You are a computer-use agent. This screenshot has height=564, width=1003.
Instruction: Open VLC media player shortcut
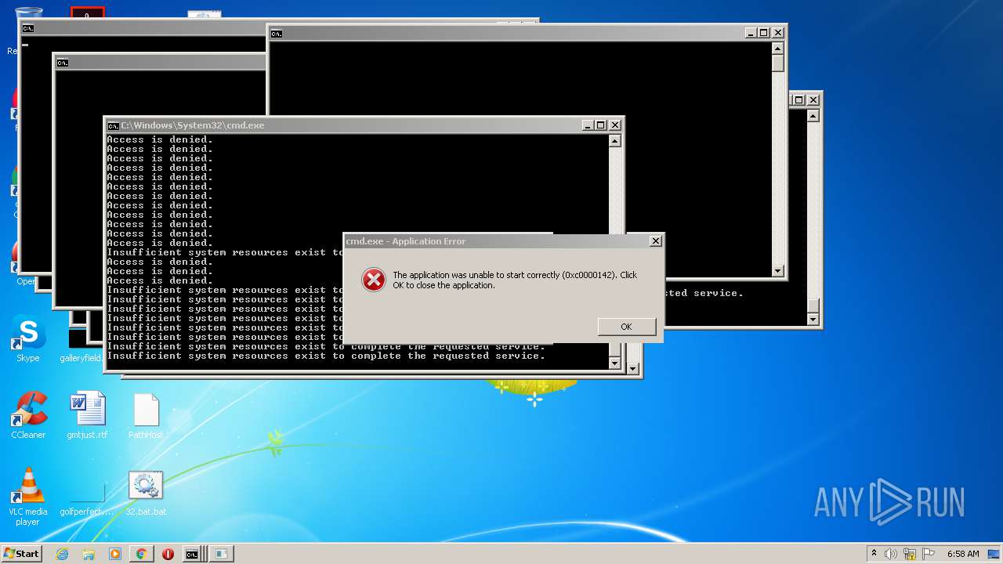pos(28,497)
